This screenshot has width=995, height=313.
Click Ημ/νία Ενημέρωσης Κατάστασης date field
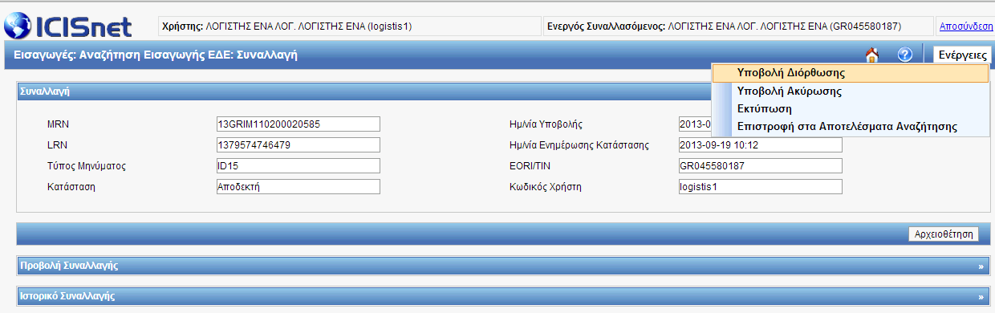[x=760, y=145]
